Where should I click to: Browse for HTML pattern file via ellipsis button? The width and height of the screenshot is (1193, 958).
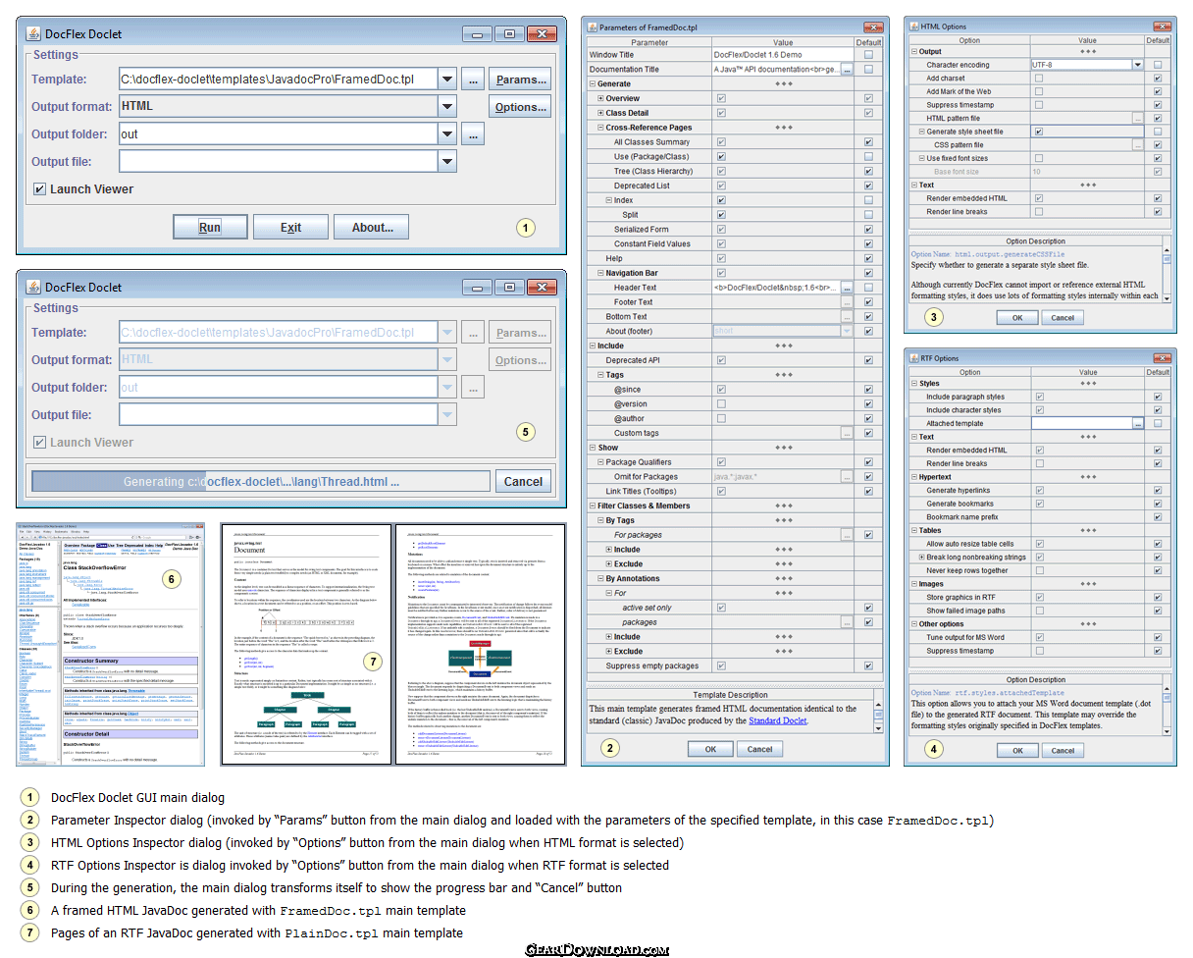coord(1138,118)
